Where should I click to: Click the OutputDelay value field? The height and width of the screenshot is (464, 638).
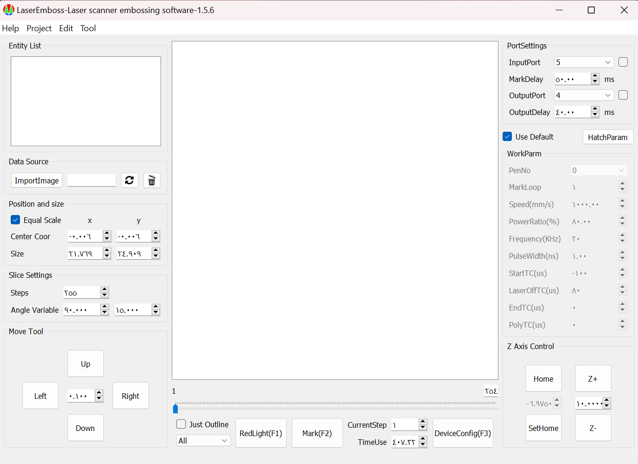click(x=573, y=112)
